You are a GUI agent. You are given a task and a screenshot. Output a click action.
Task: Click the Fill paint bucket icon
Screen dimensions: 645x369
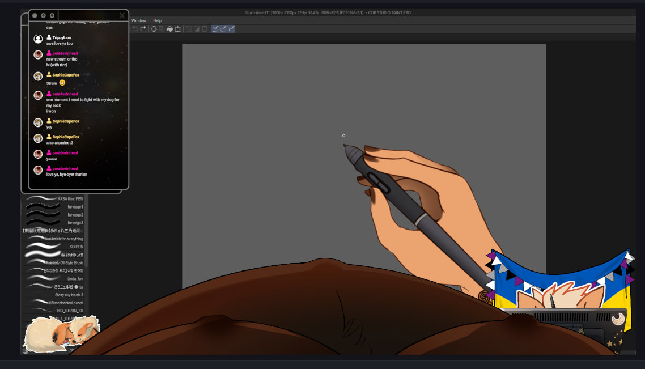coord(169,29)
